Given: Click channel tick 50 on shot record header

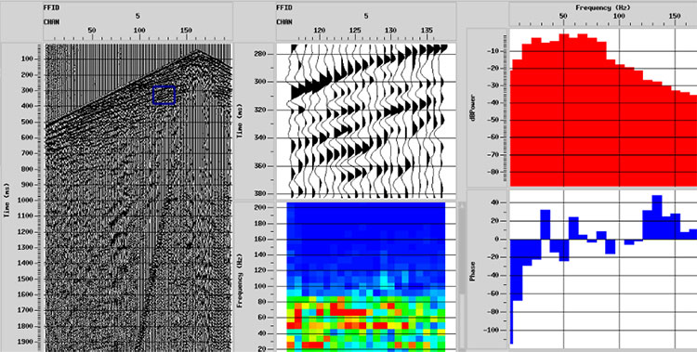Looking at the screenshot, I should (92, 31).
